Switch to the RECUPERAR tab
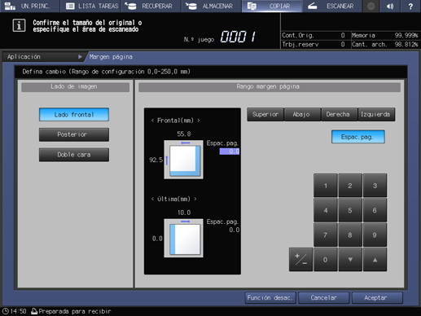 (151, 6)
